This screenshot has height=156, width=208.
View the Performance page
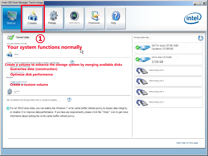74,18
